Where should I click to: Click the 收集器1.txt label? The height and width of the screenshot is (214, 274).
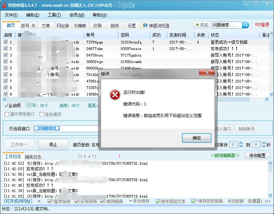click(x=259, y=201)
